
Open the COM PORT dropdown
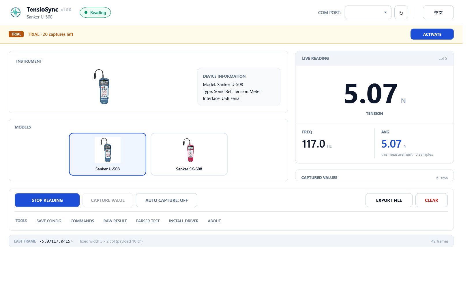tap(368, 12)
